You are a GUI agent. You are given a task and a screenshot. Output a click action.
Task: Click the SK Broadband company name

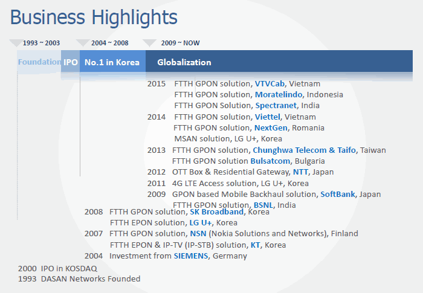tap(216, 212)
